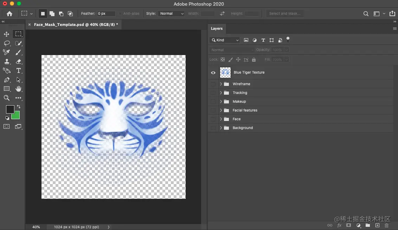Expand the Background group

click(x=221, y=128)
